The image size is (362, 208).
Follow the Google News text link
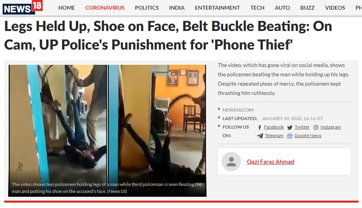pos(307,136)
